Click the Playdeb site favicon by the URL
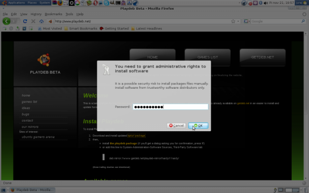Viewport: 309px width, 193px height. coord(50,21)
